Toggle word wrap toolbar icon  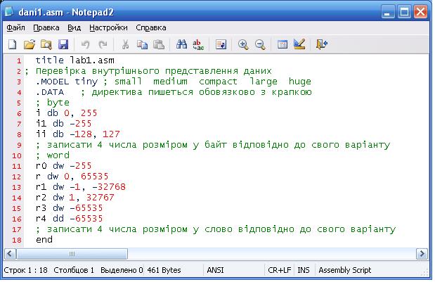tap(221, 44)
